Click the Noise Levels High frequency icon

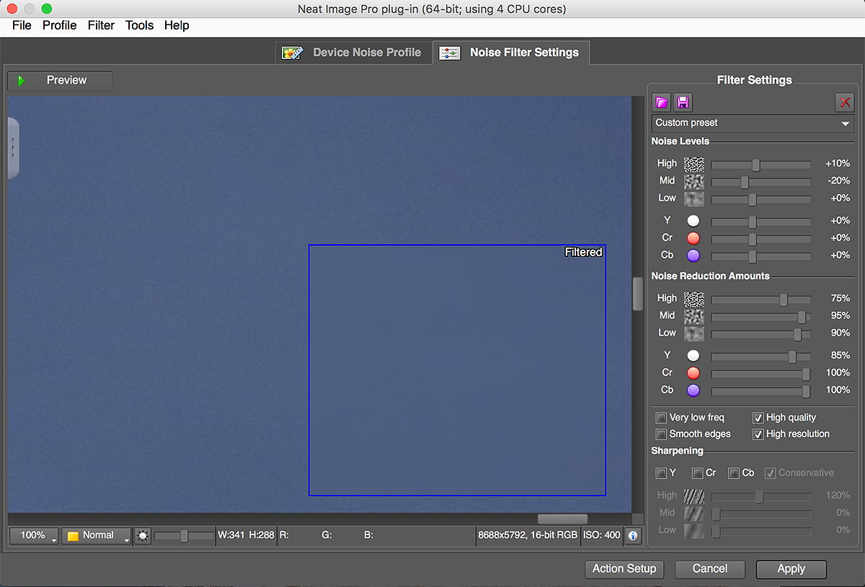click(x=694, y=163)
